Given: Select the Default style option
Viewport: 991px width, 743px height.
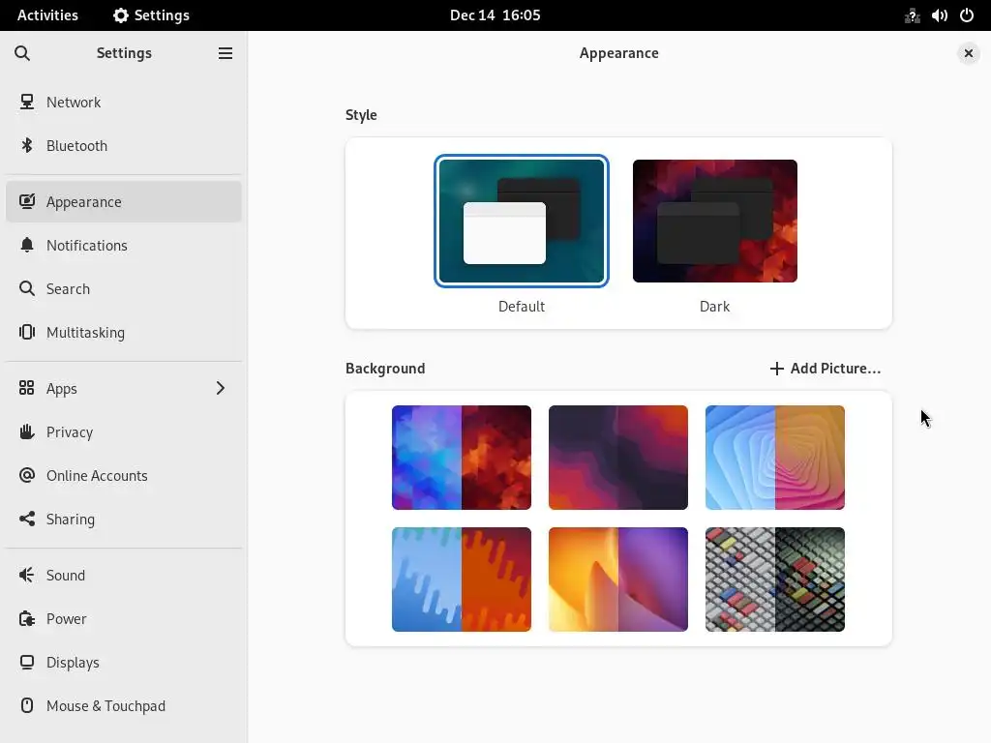Looking at the screenshot, I should (x=522, y=222).
